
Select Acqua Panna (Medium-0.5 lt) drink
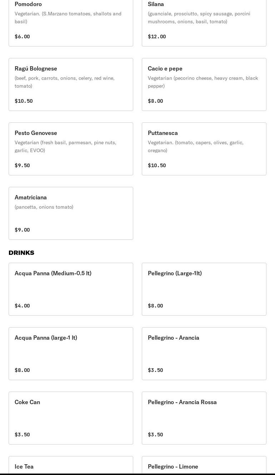(x=71, y=289)
